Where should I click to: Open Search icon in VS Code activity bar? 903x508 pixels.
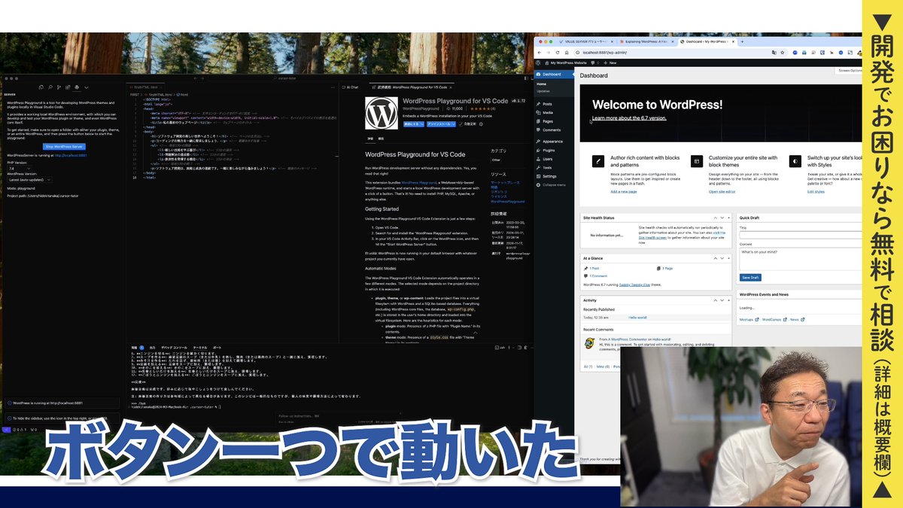50,87
